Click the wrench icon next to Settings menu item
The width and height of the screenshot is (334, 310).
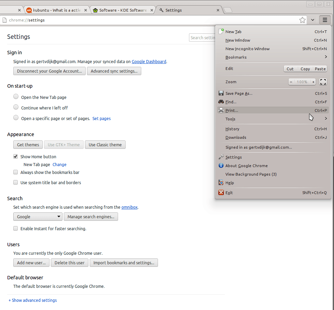pyautogui.click(x=221, y=157)
